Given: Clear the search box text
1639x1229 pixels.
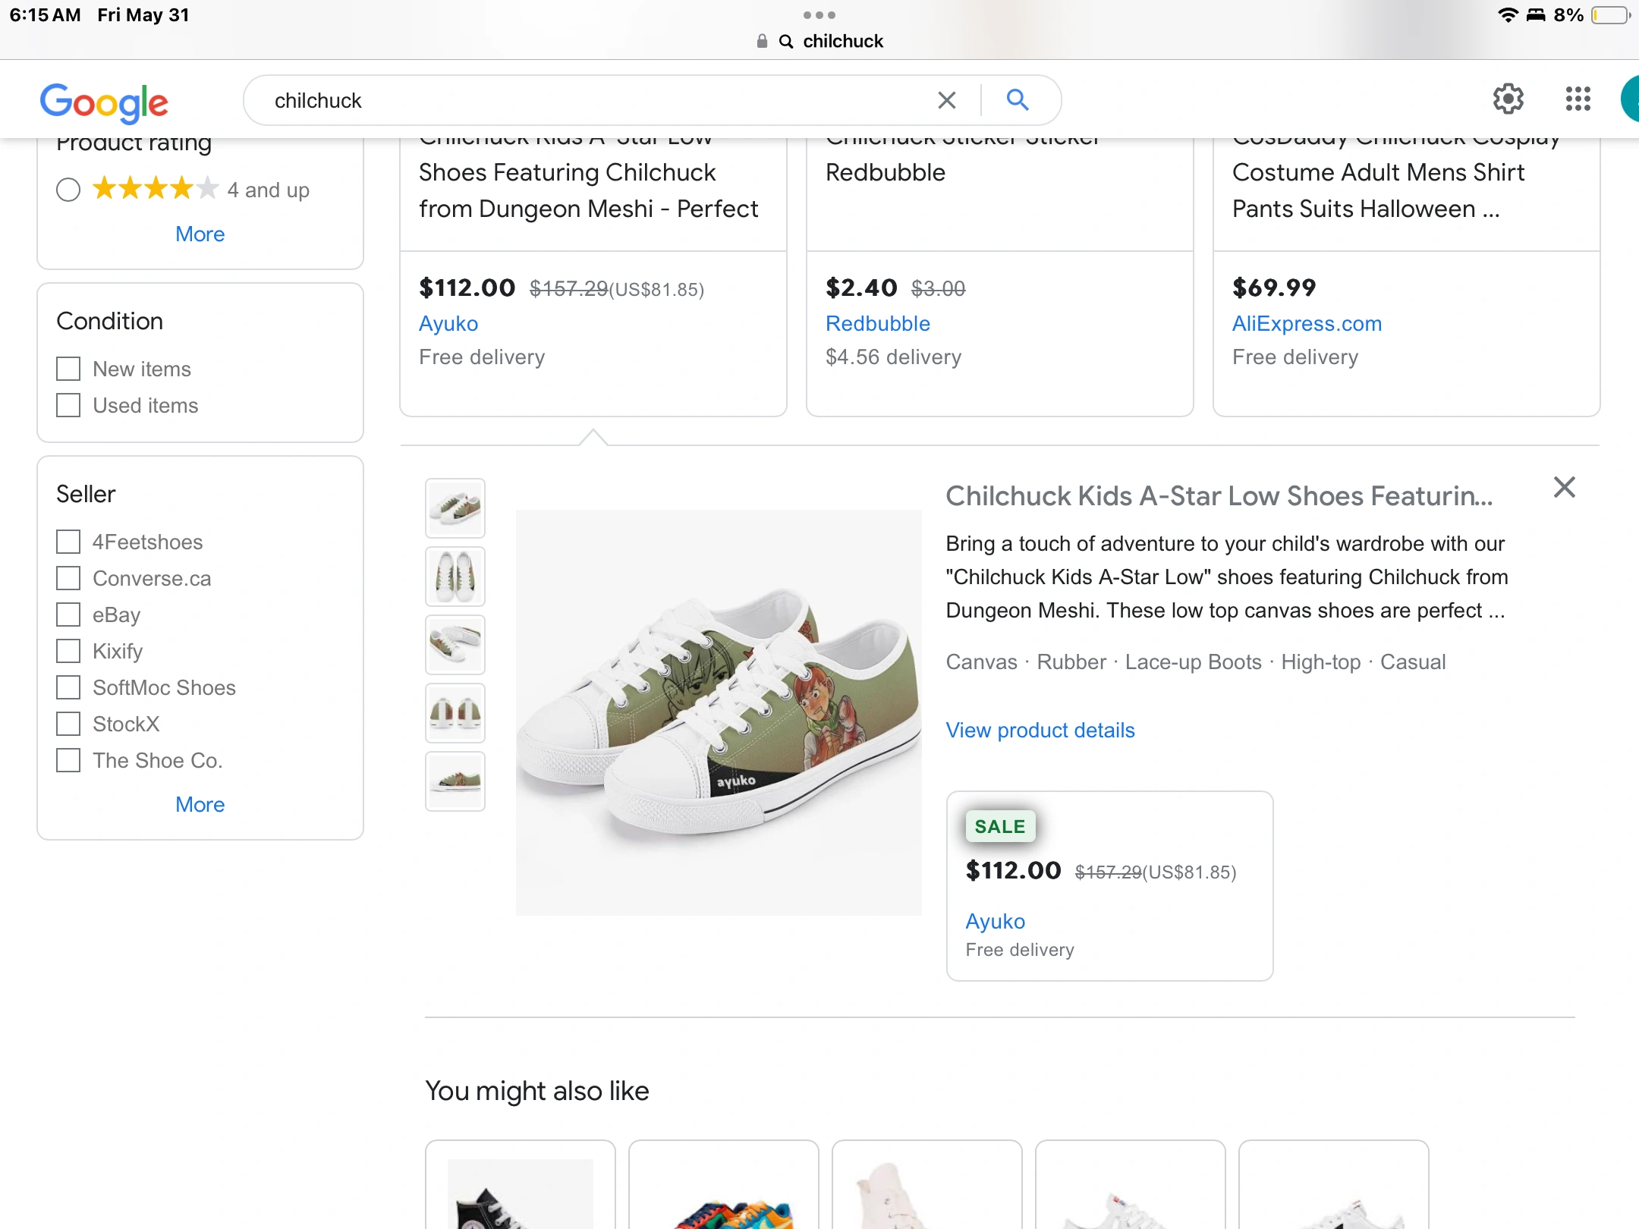Looking at the screenshot, I should click(946, 100).
